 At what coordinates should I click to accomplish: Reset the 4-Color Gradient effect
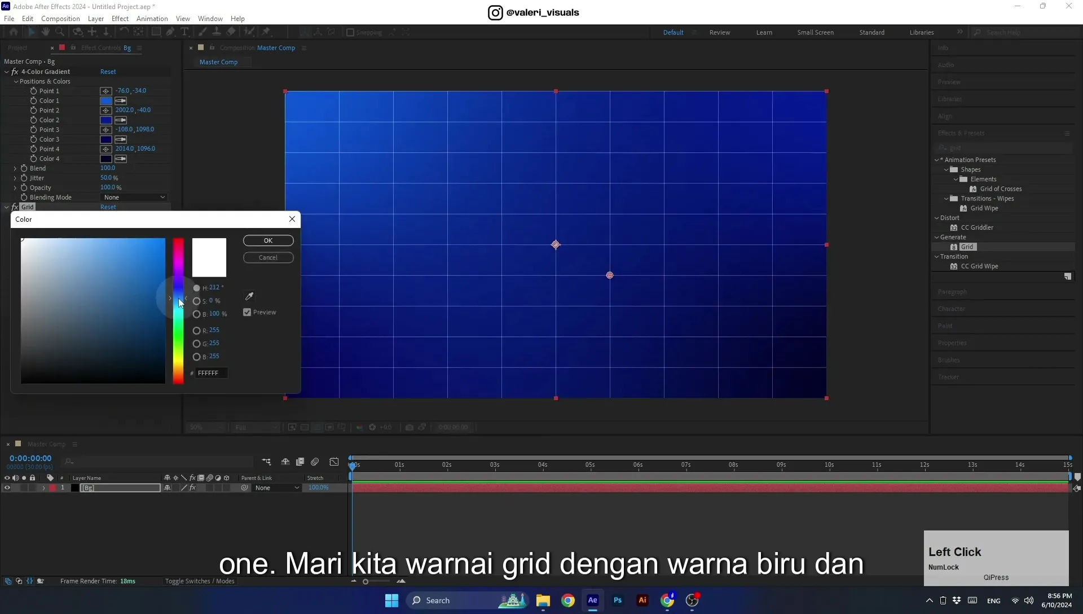(108, 72)
